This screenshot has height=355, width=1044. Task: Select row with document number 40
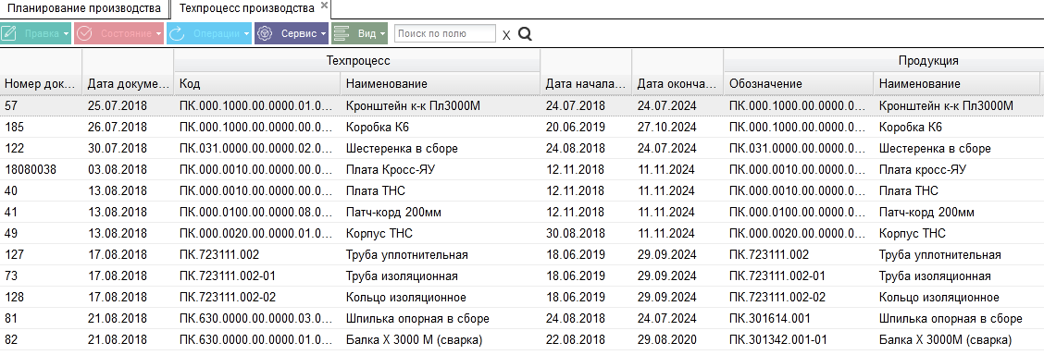click(x=522, y=190)
